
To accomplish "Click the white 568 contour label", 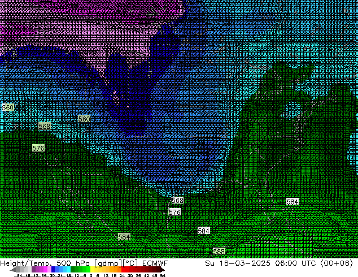I will (x=177, y=200).
